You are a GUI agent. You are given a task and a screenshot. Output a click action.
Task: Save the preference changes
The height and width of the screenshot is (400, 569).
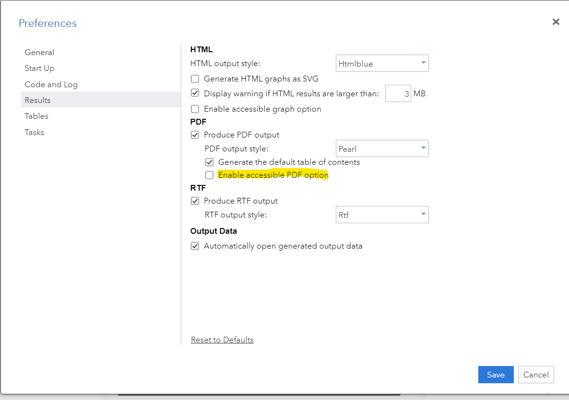[x=496, y=375]
